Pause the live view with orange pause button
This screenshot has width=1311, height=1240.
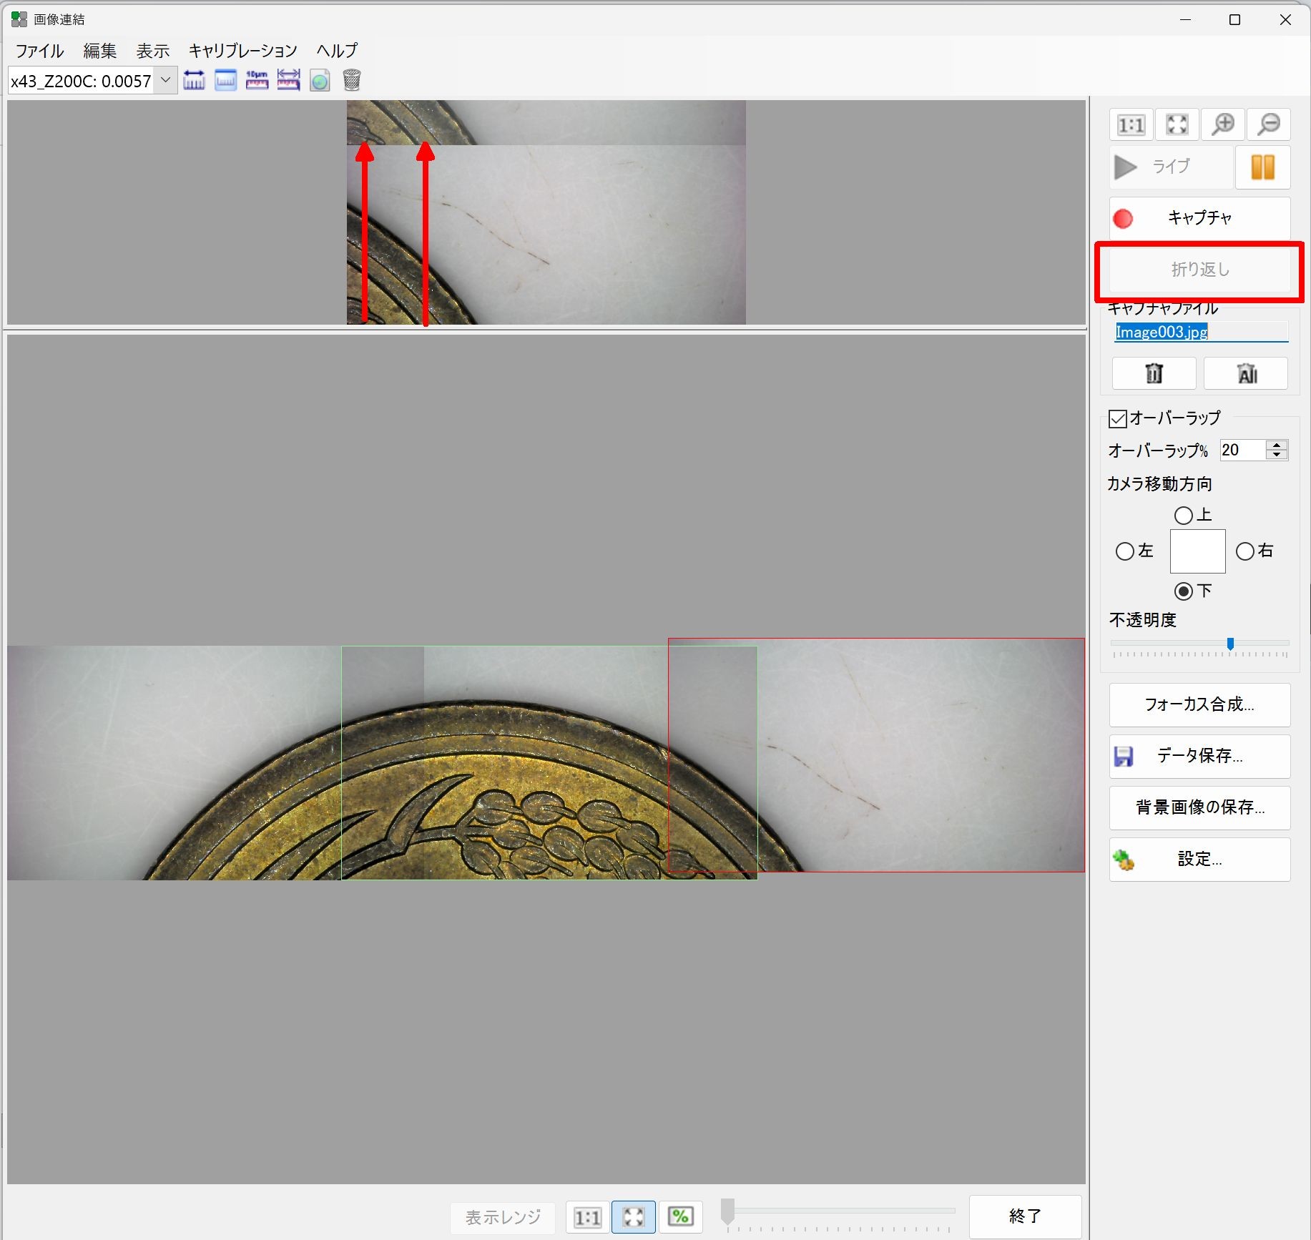(x=1262, y=167)
